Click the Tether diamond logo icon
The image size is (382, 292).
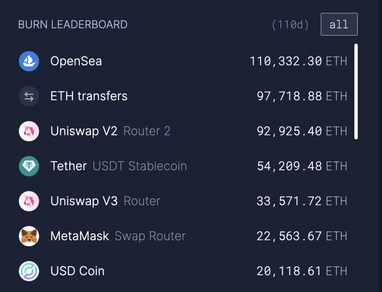pos(29,166)
